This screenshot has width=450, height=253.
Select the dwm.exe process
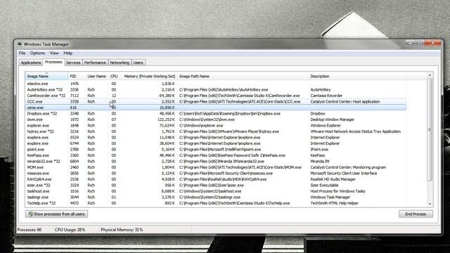pyautogui.click(x=216, y=119)
